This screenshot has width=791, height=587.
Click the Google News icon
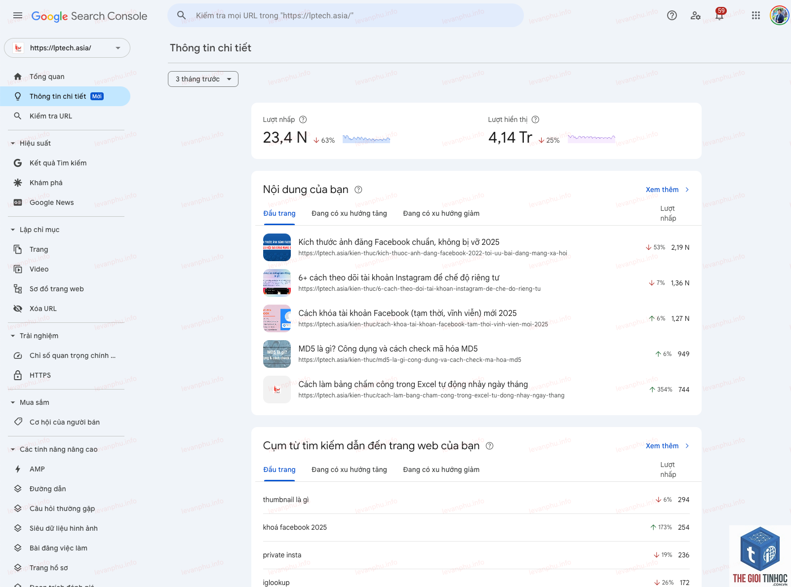[x=18, y=202]
